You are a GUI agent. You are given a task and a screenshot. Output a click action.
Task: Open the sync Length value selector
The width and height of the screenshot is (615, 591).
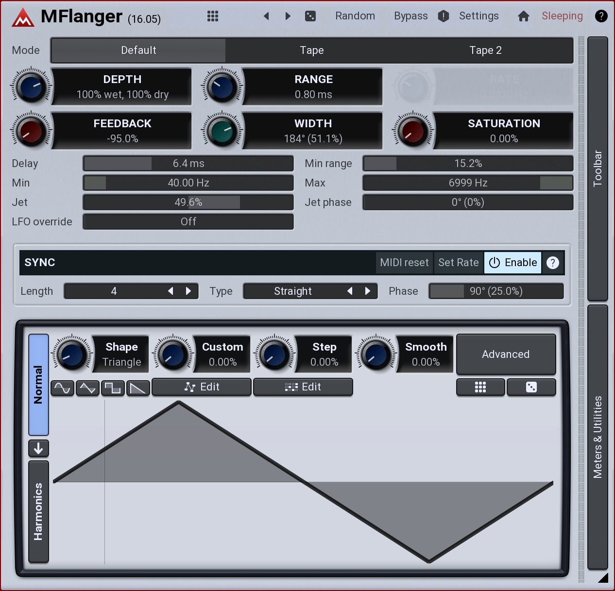click(x=114, y=291)
